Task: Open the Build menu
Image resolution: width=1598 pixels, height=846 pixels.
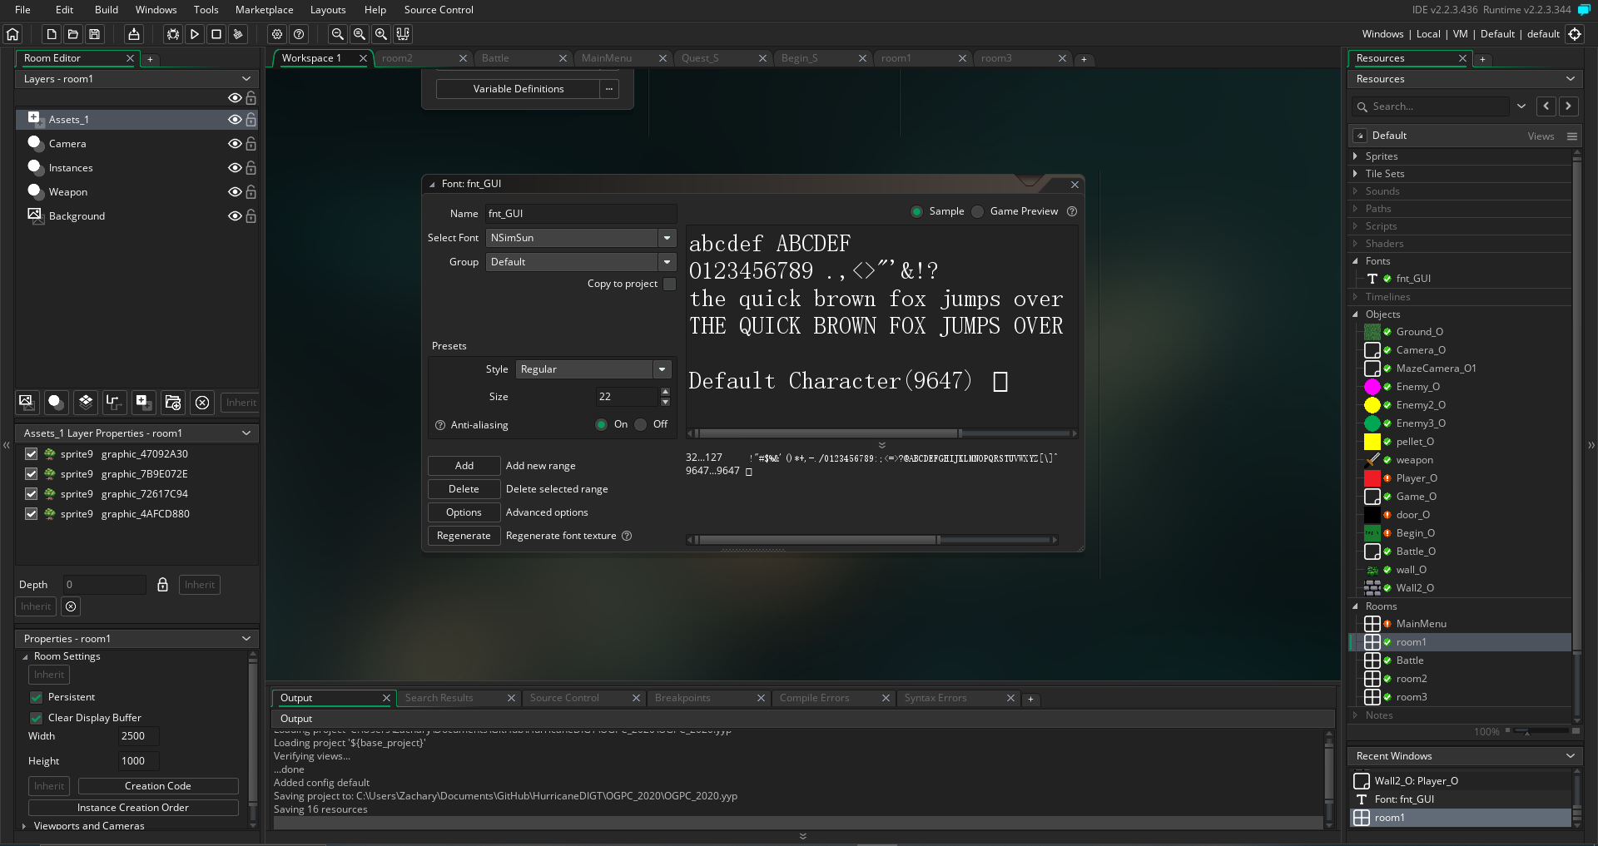Action: 106,10
